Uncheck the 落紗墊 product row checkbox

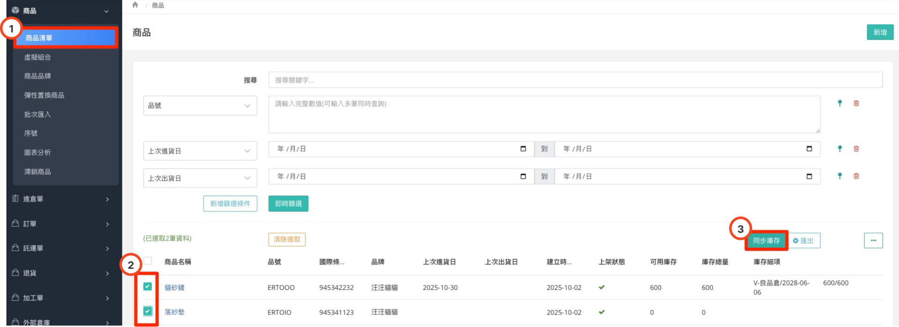coord(147,311)
